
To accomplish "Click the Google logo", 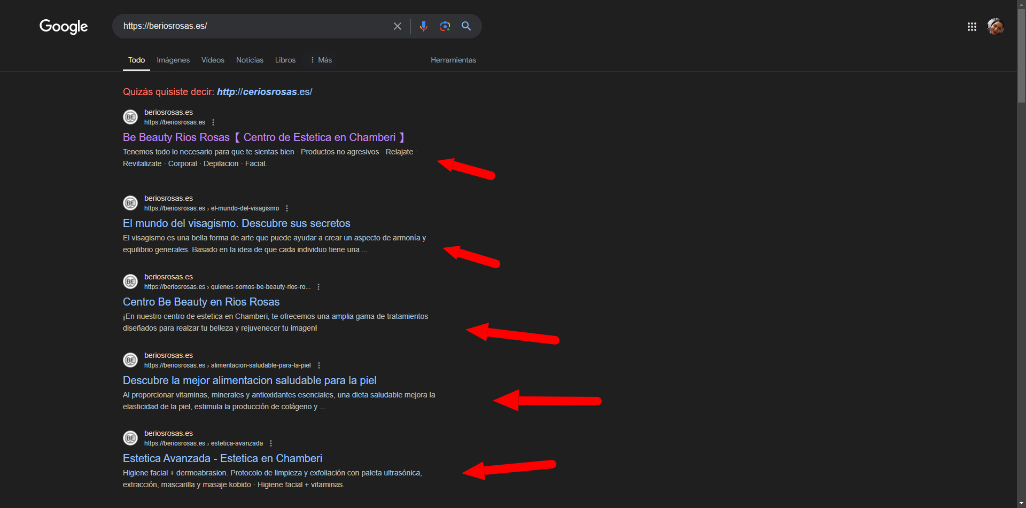I will (x=64, y=26).
